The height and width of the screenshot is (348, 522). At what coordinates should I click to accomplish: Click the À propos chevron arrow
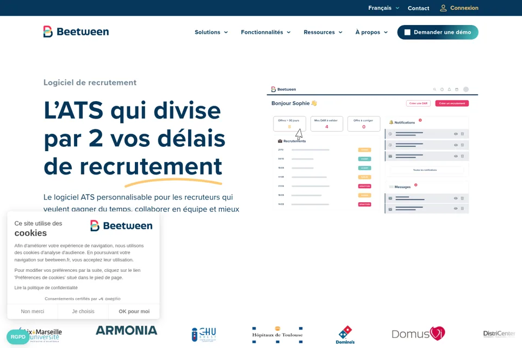(x=386, y=32)
